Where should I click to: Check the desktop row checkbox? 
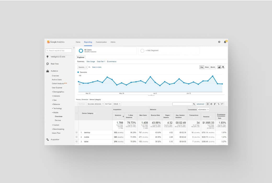click(x=76, y=132)
